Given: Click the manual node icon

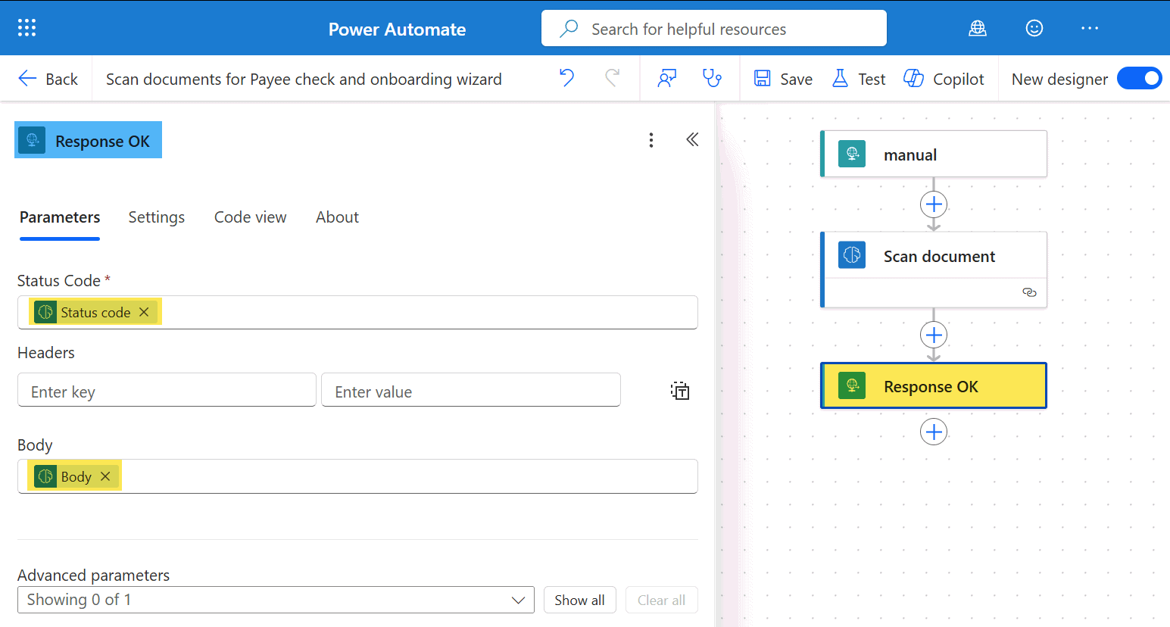Looking at the screenshot, I should point(852,154).
